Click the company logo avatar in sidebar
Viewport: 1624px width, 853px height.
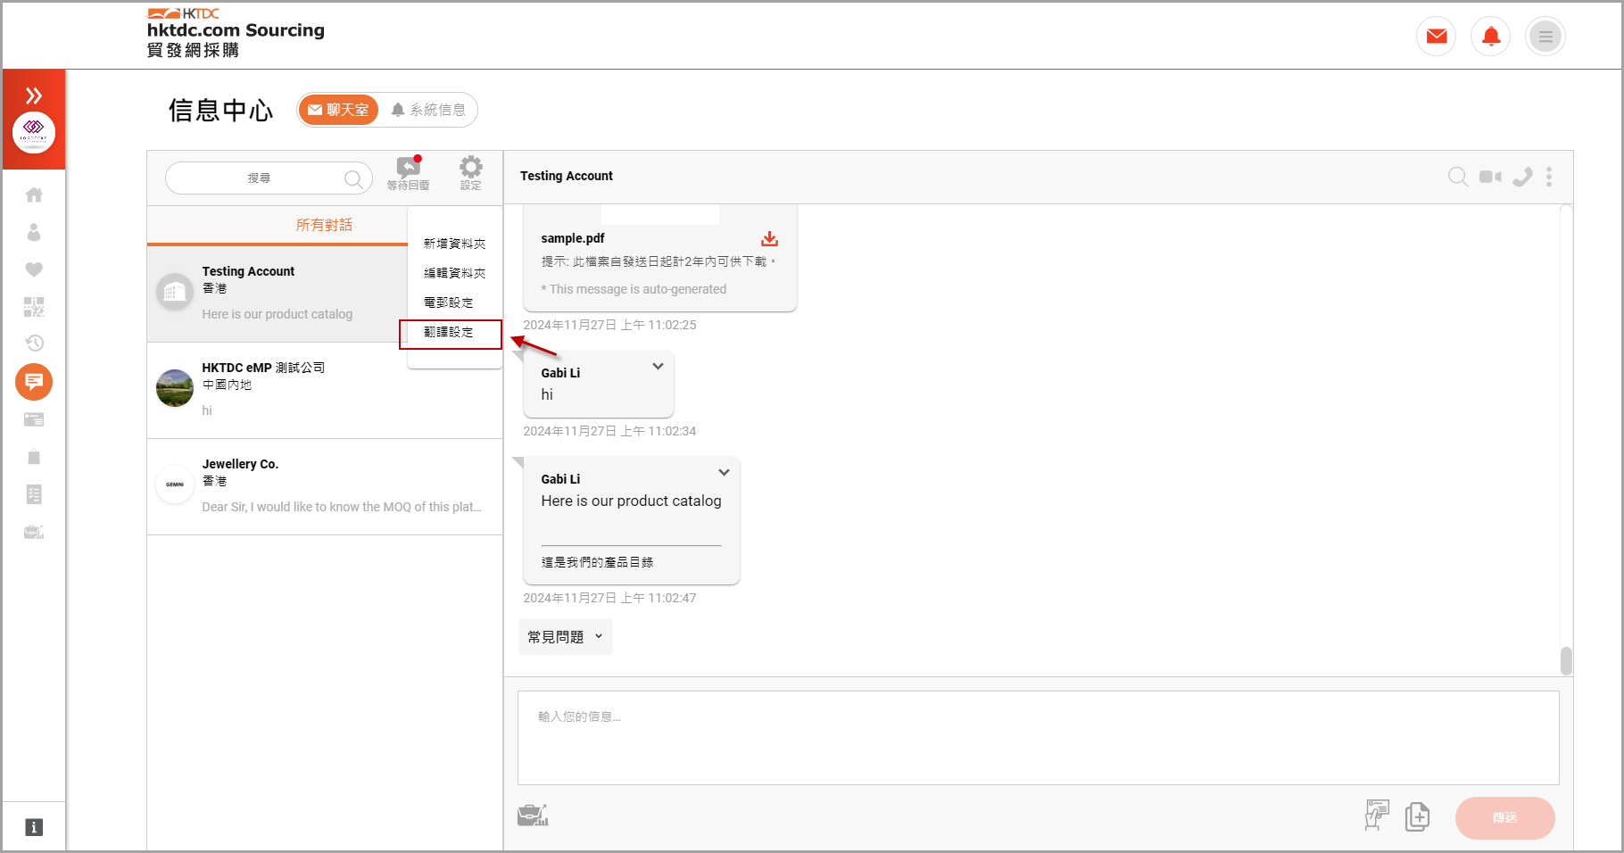(x=34, y=133)
